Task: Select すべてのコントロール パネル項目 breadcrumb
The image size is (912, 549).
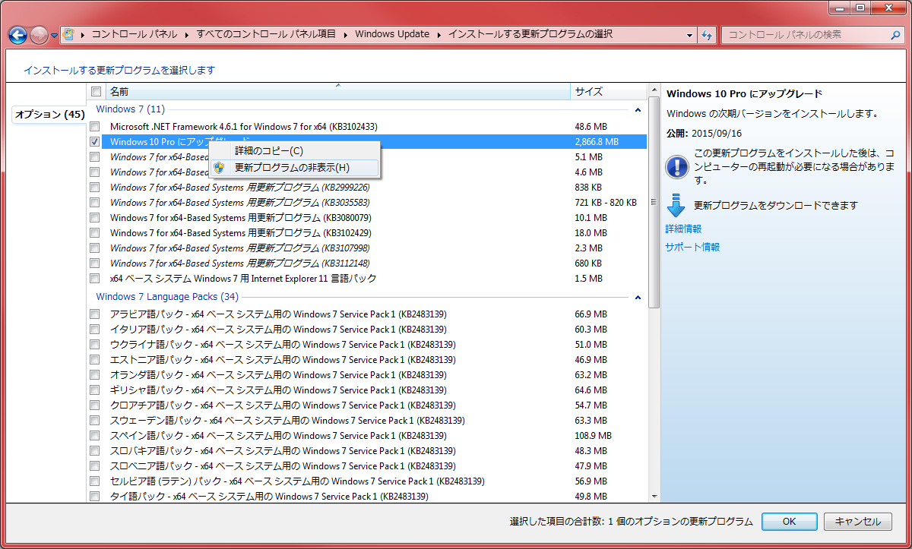Action: tap(266, 34)
